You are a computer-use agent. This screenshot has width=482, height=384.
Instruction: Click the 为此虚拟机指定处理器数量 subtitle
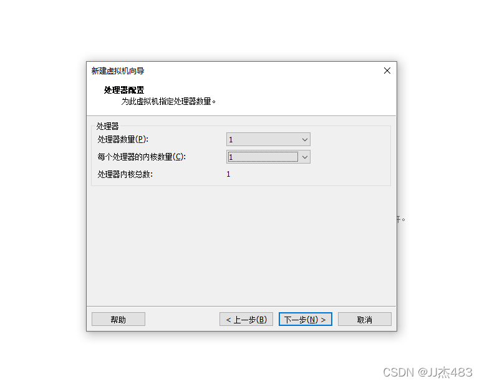click(168, 102)
